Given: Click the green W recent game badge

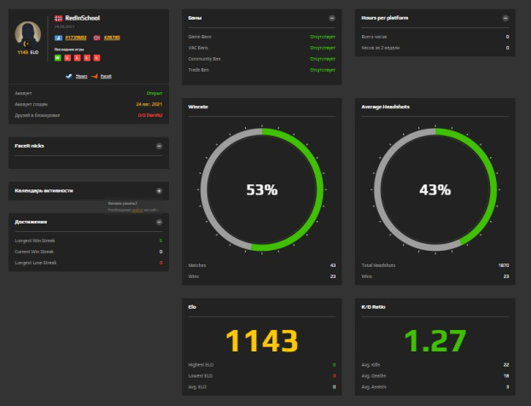Looking at the screenshot, I should click(x=57, y=58).
